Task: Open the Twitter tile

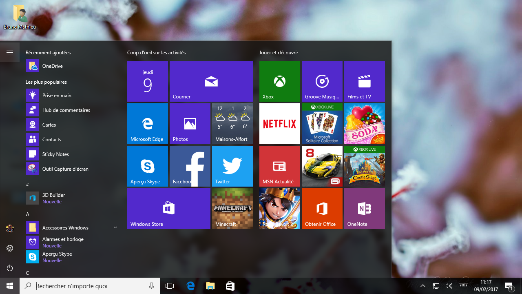Action: point(232,166)
